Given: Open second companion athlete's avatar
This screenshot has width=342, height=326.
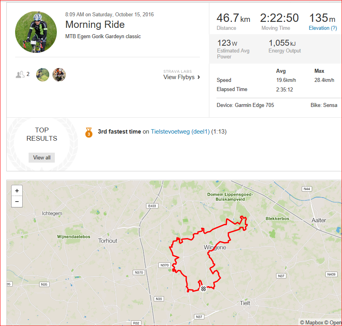Looking at the screenshot, I should (x=59, y=75).
